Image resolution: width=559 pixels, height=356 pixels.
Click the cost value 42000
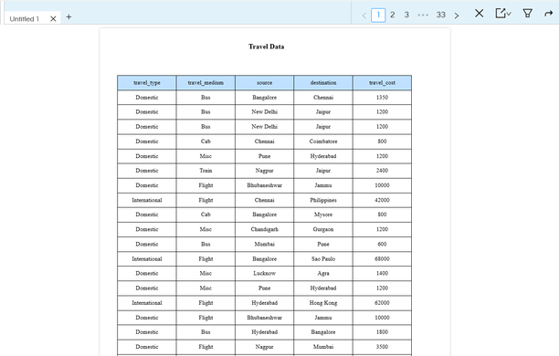[x=382, y=200]
